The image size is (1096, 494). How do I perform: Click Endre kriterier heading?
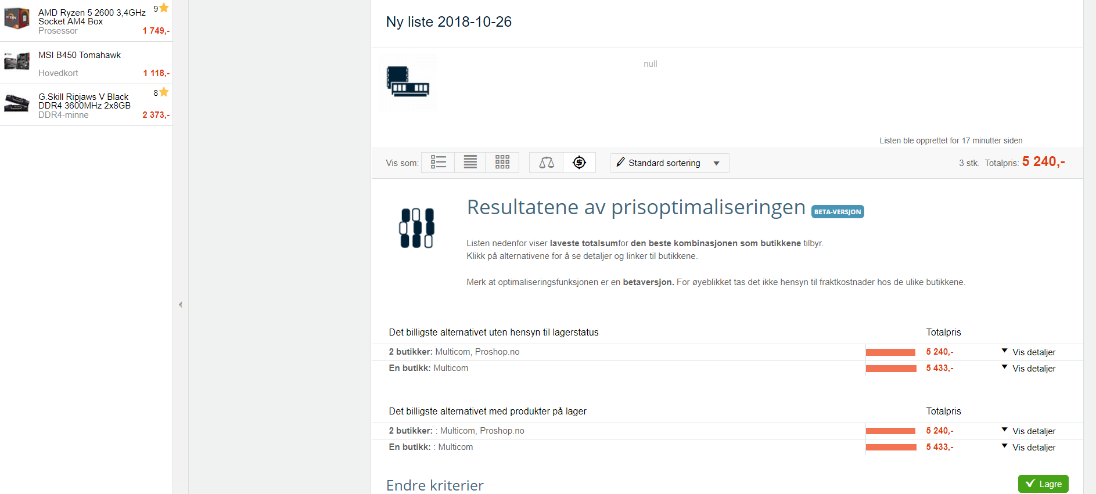(435, 485)
